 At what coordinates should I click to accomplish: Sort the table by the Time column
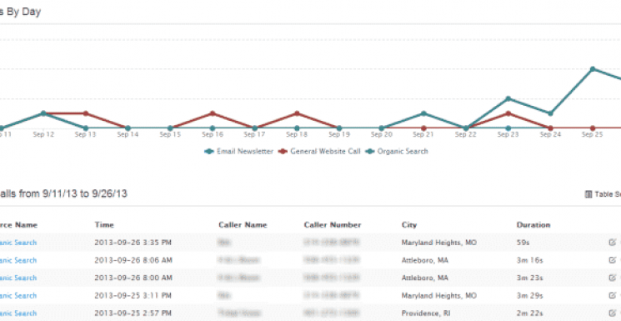[x=104, y=225]
